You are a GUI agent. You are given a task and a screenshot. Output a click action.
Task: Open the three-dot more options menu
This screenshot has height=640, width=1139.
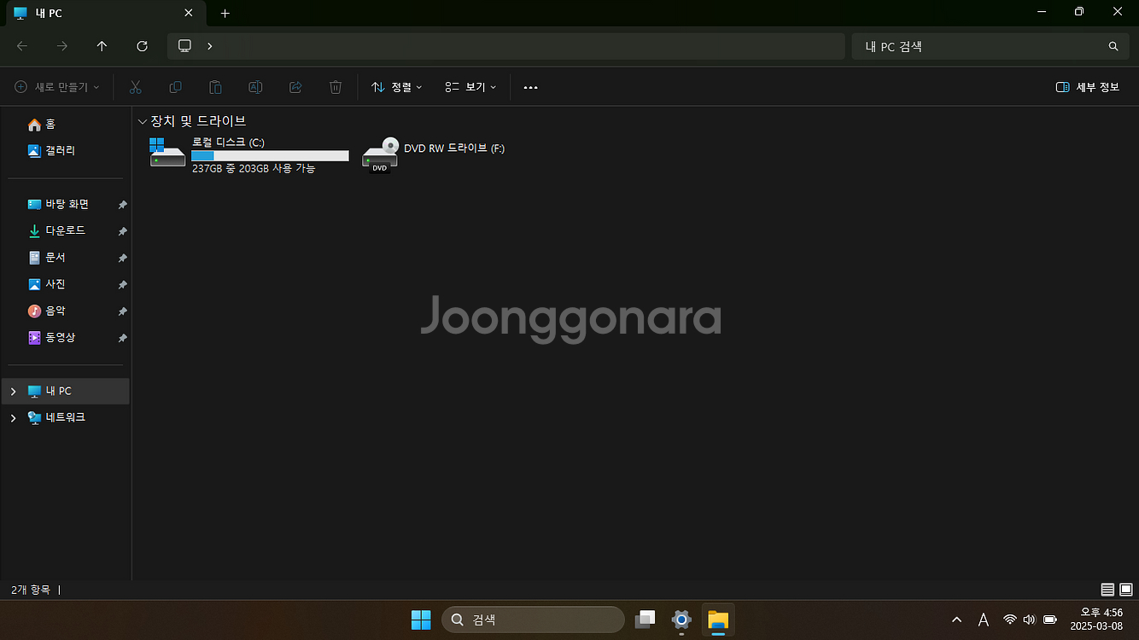pos(530,87)
